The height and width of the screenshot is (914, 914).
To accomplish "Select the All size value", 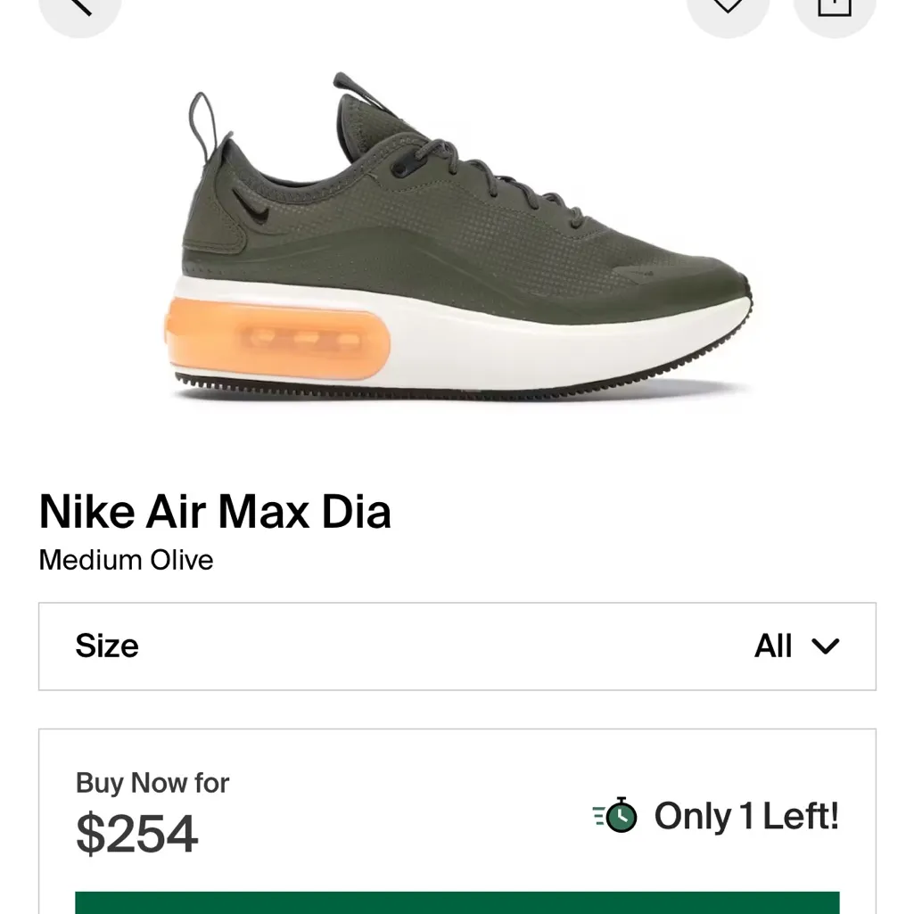I will click(774, 646).
